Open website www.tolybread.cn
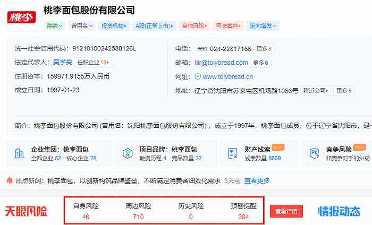This screenshot has height=225, width=372. [x=228, y=77]
